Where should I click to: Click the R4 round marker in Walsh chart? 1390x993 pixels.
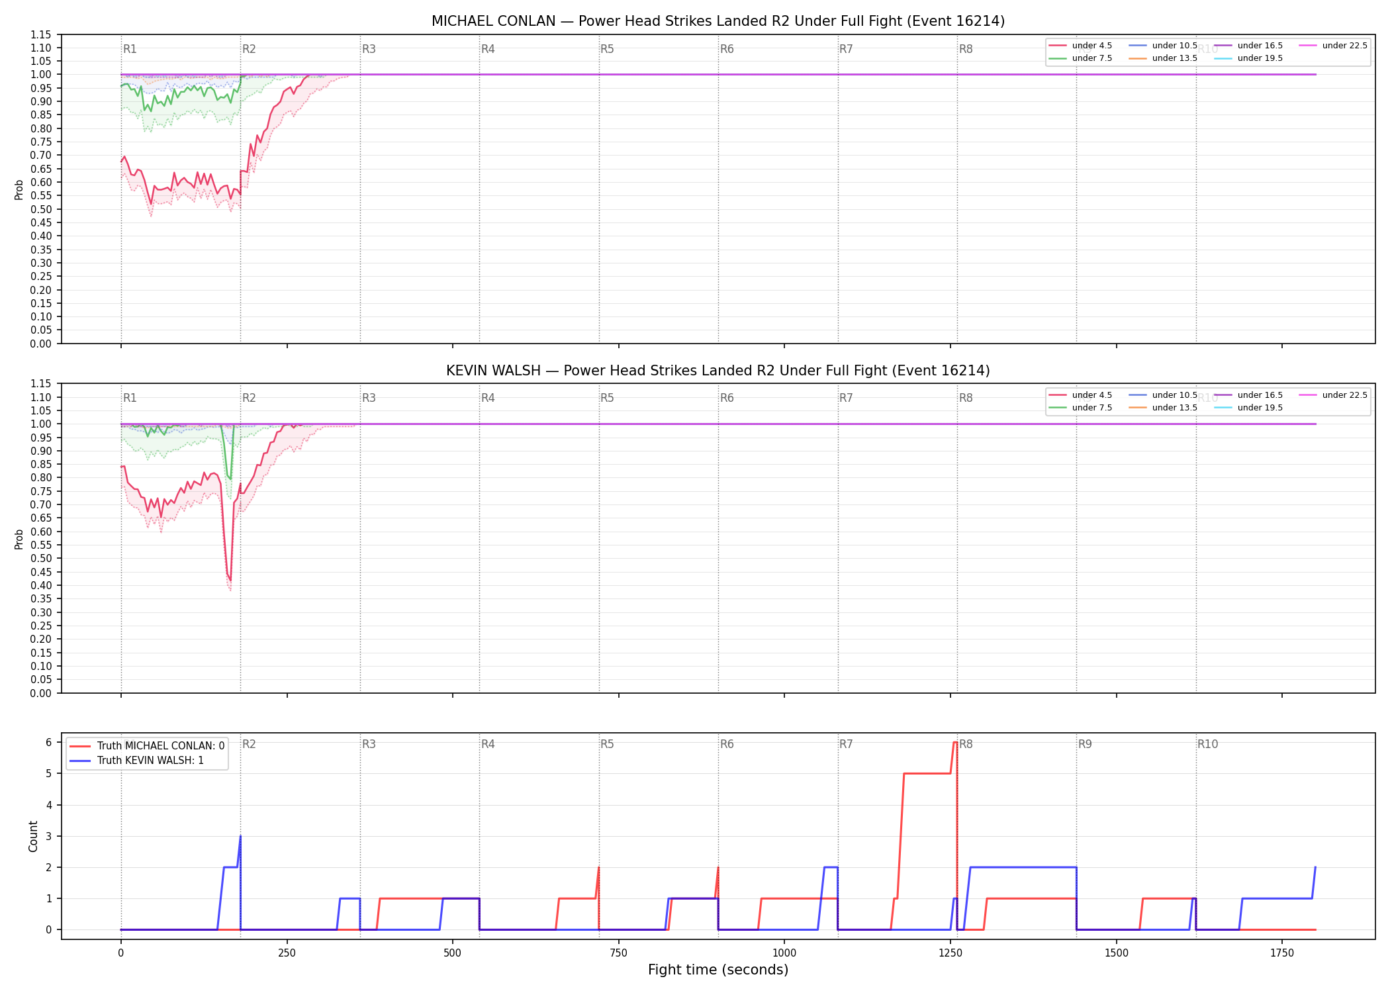(488, 398)
